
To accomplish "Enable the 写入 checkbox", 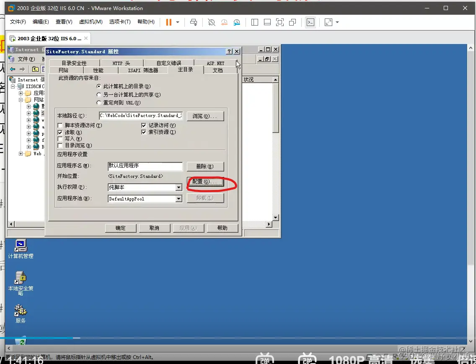I will point(60,139).
